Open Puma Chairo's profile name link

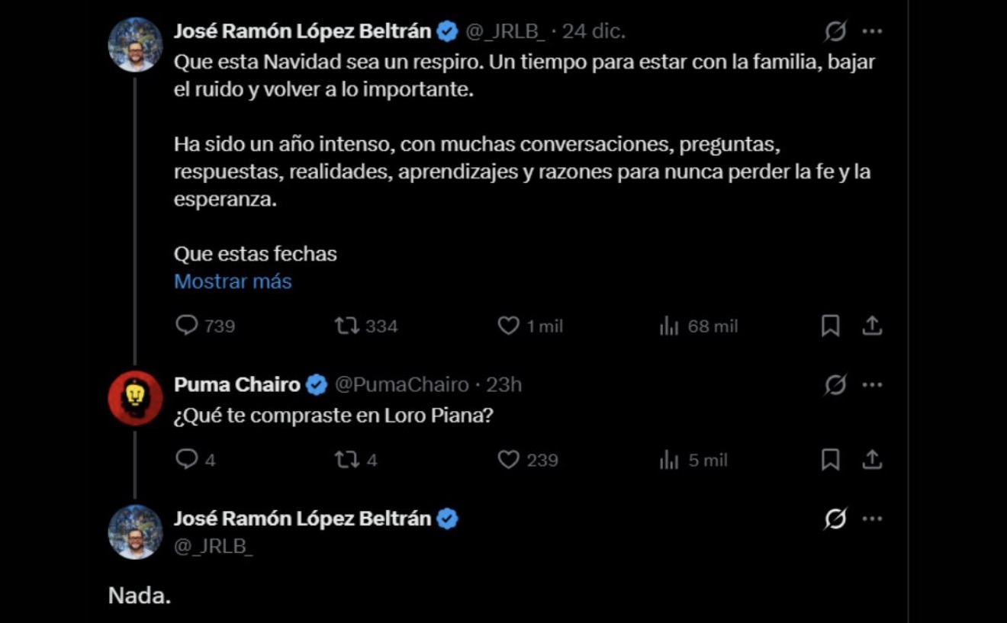click(x=237, y=385)
